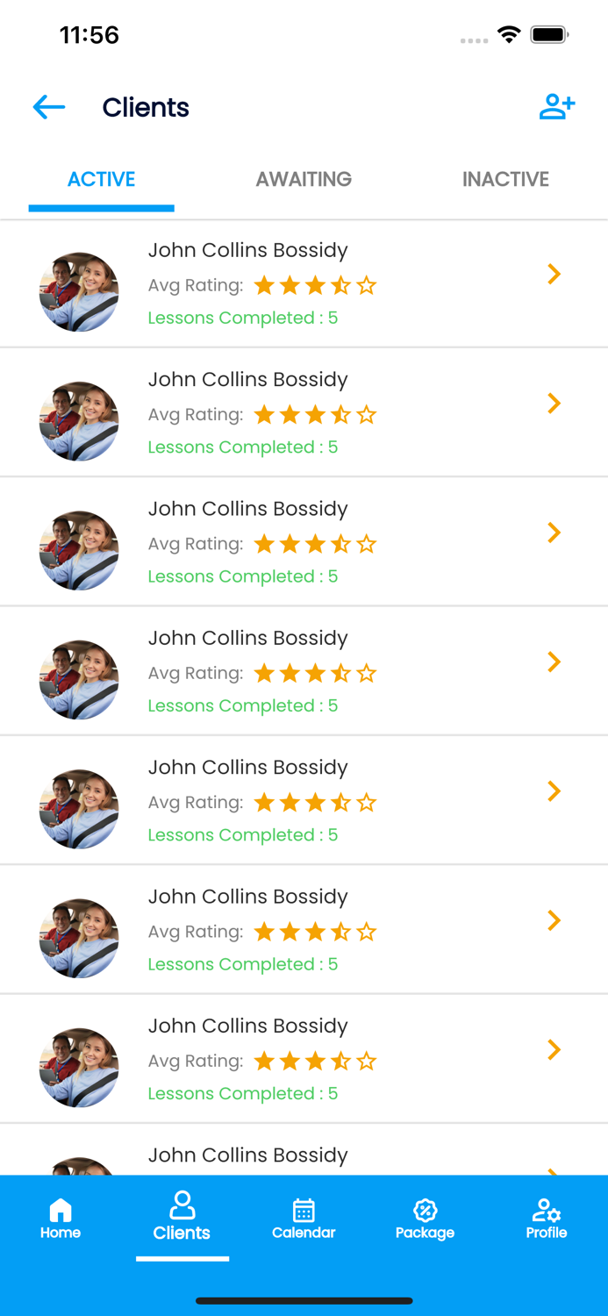Switch to the AWAITING tab
The width and height of the screenshot is (608, 1316).
click(x=304, y=179)
